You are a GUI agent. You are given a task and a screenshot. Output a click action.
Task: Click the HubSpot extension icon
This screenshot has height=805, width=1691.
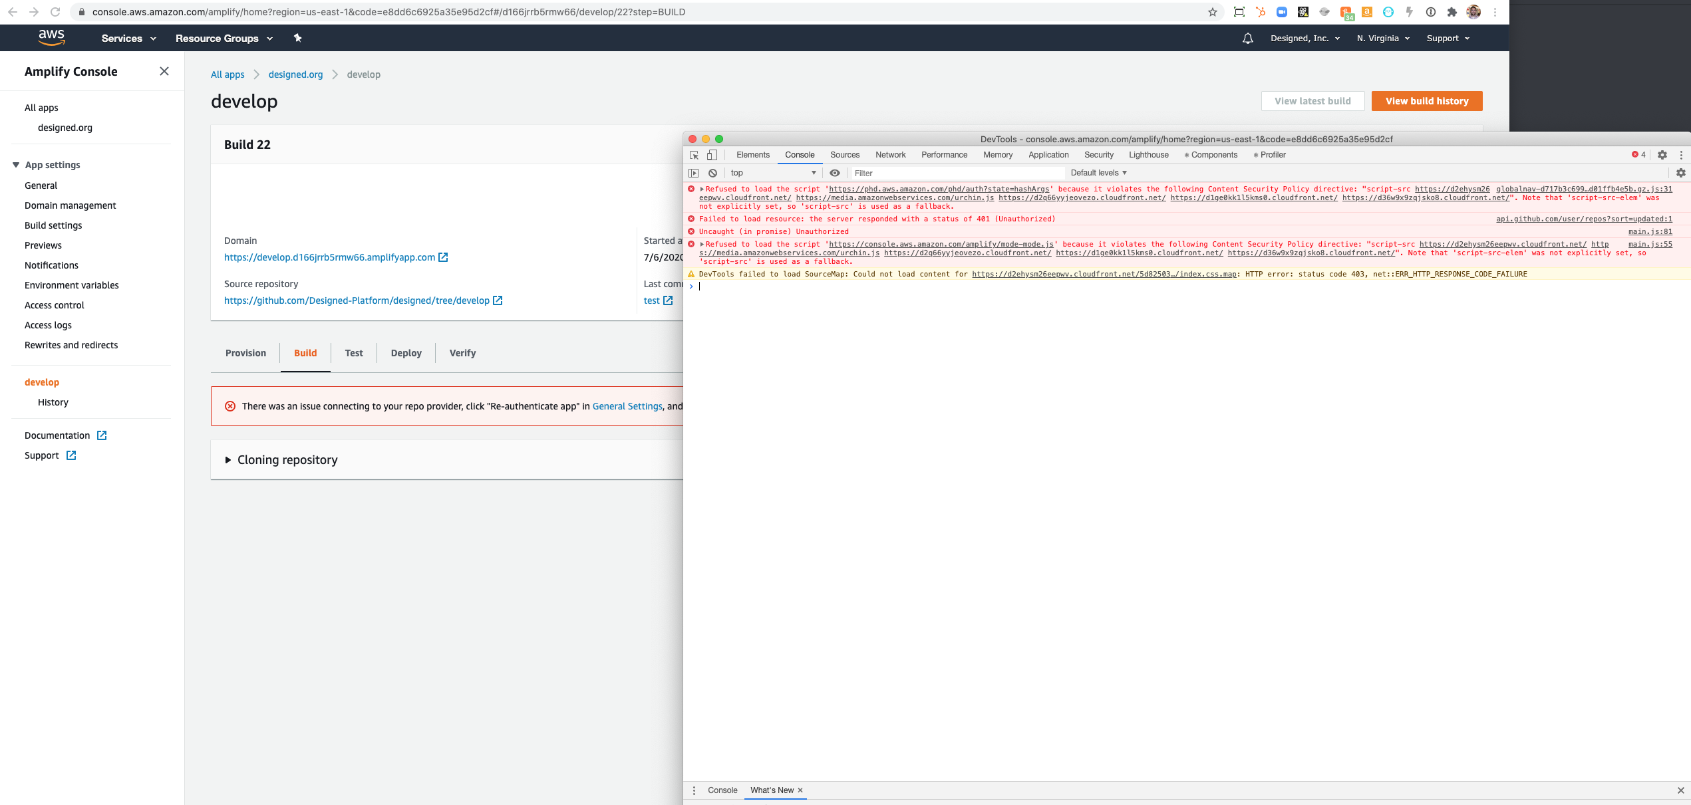[x=1261, y=12]
